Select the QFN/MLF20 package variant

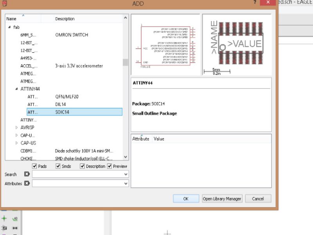click(74, 97)
